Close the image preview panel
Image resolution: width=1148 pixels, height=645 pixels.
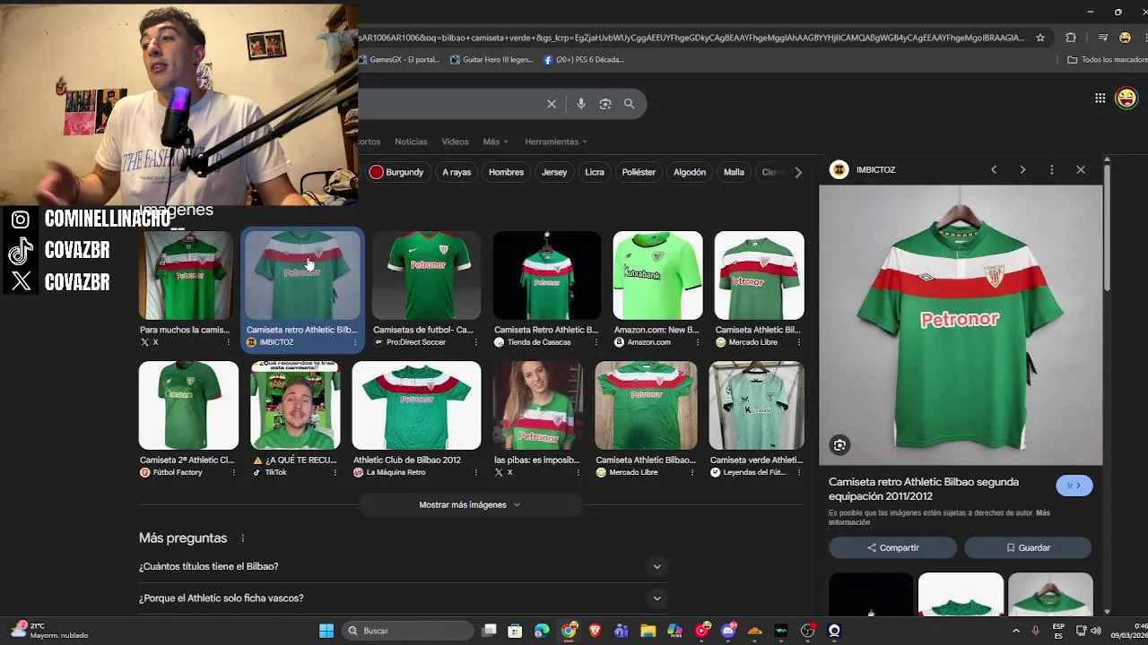tap(1081, 169)
